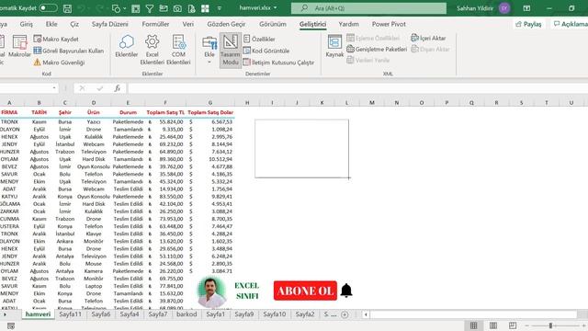Screen dimensions: 588x331
Task: Click the inserted rectangle control on sheet
Action: point(301,149)
